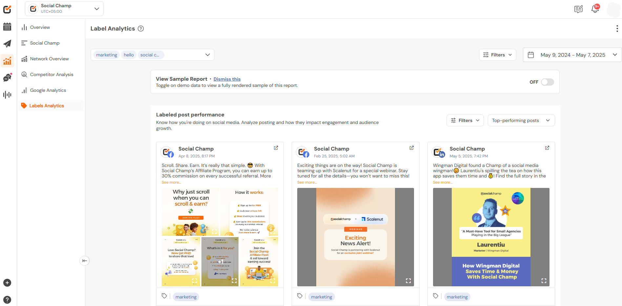622x306 pixels.
Task: Expand the Scalenut webinar image fullscreen
Action: point(408,281)
